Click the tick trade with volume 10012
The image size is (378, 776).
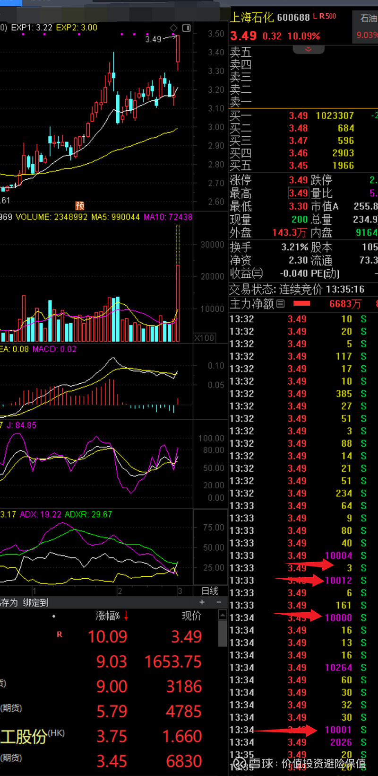click(x=338, y=581)
